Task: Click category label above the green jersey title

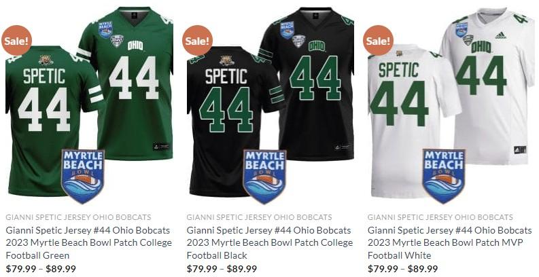Action: (78, 217)
